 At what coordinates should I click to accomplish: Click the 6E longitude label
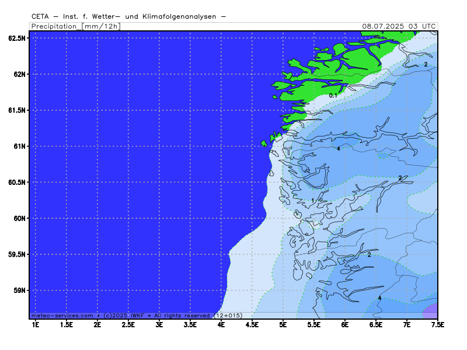[345, 325]
